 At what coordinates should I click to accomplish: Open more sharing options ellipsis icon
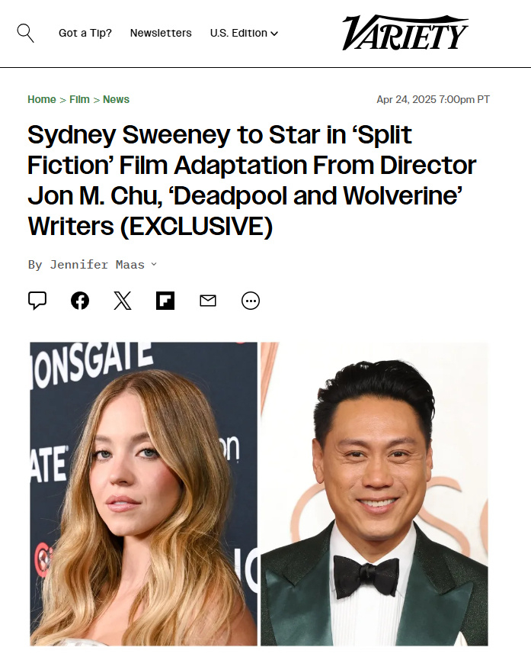pos(251,301)
